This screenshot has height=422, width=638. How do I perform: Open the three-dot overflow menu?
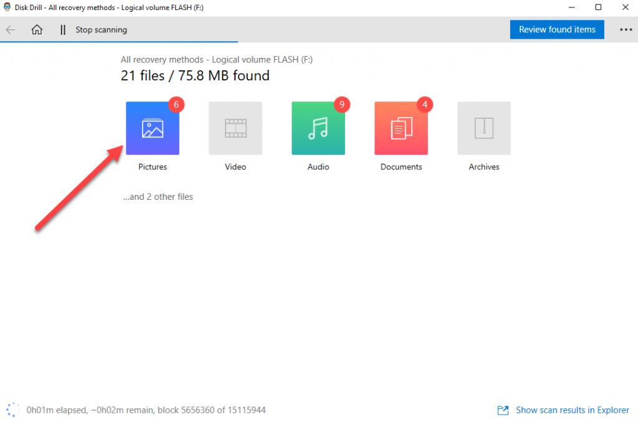(625, 29)
